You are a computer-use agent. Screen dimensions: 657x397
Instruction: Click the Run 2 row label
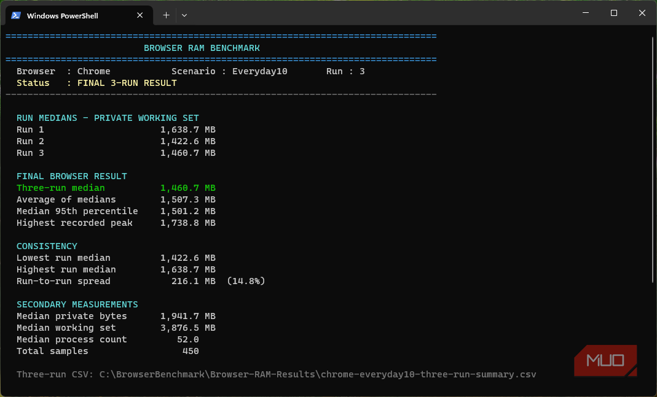(30, 141)
